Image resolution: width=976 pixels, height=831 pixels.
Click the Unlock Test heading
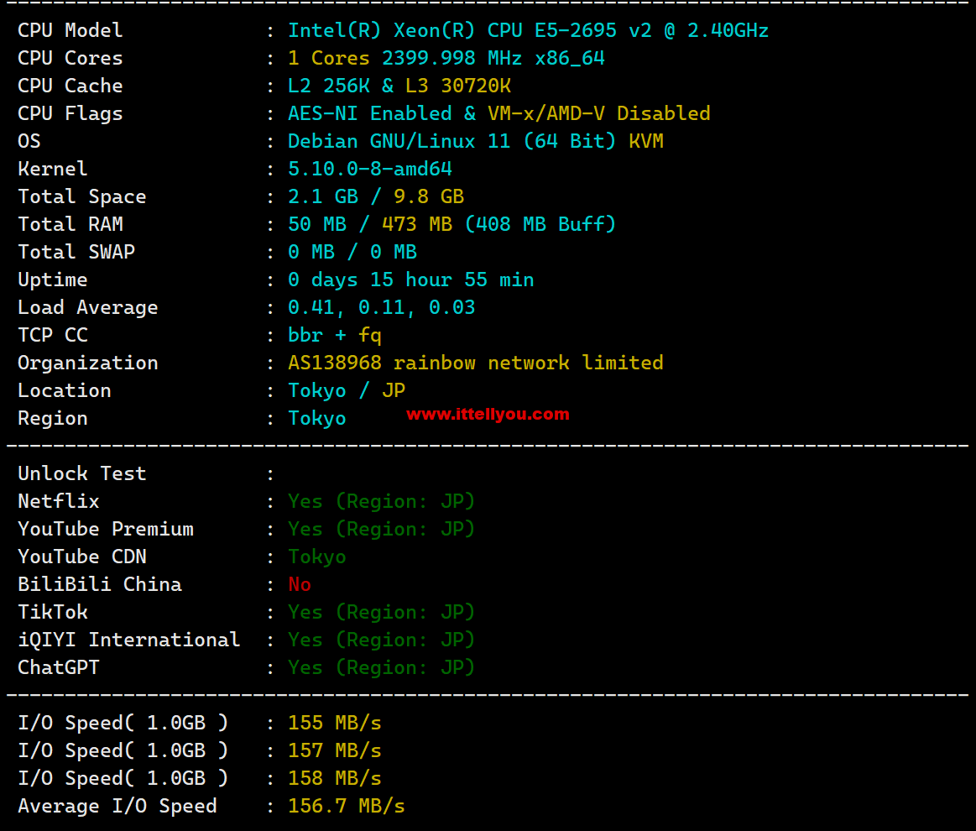point(82,473)
